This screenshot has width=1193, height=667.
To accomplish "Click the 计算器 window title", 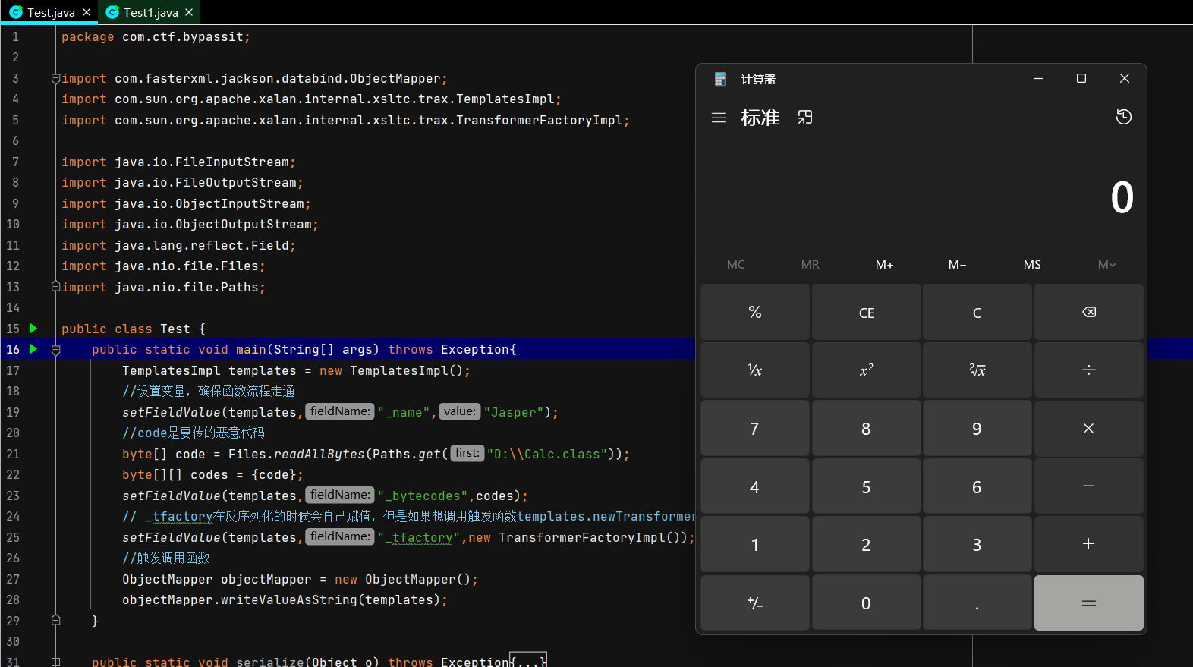I will pos(758,79).
